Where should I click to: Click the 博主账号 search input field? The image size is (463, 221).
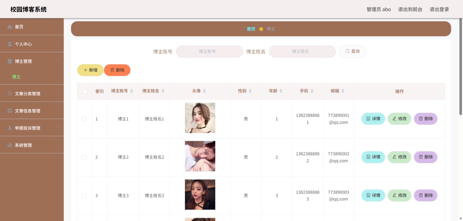tap(210, 51)
